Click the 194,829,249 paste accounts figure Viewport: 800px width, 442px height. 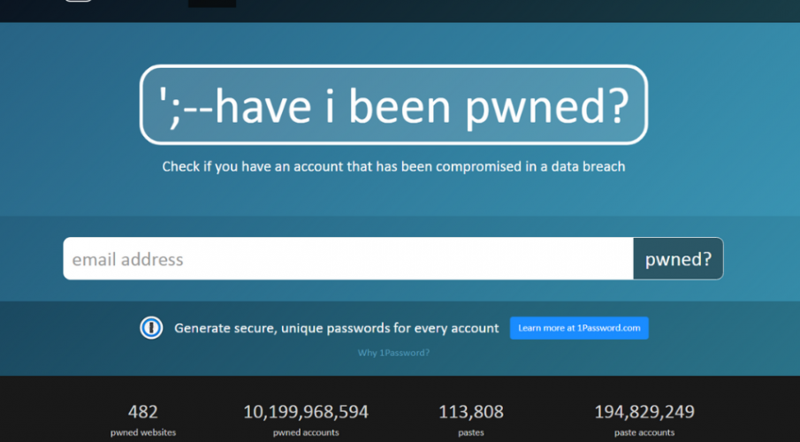coord(644,411)
